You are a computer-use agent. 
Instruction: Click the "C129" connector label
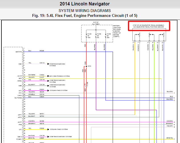87,84
